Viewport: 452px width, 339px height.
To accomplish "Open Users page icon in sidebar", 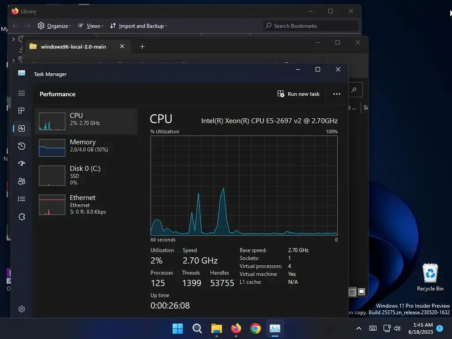I will (x=22, y=181).
